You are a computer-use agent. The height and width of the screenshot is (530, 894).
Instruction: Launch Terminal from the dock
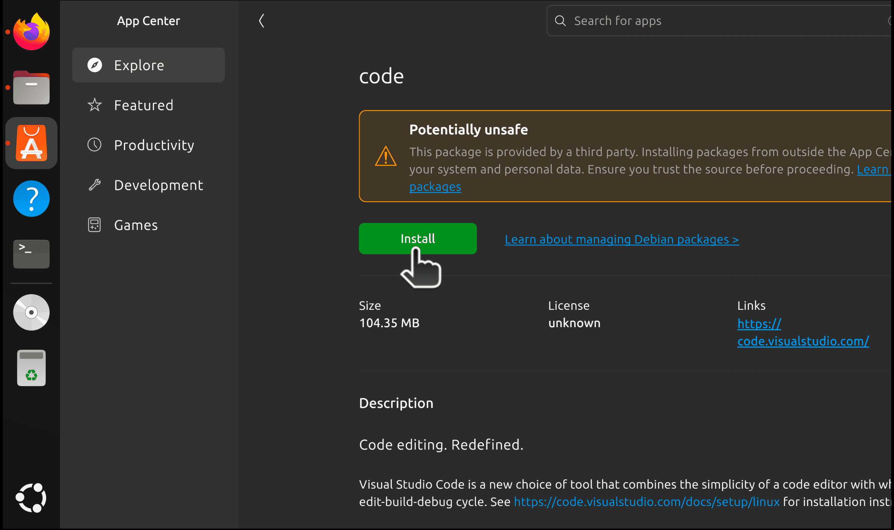31,254
